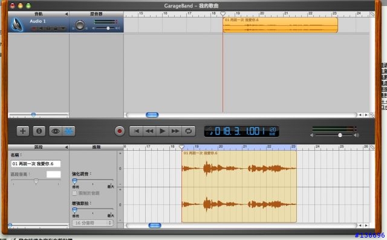Click the Audio 1 pan knob
Viewport: 387px width, 240px height.
click(80, 25)
